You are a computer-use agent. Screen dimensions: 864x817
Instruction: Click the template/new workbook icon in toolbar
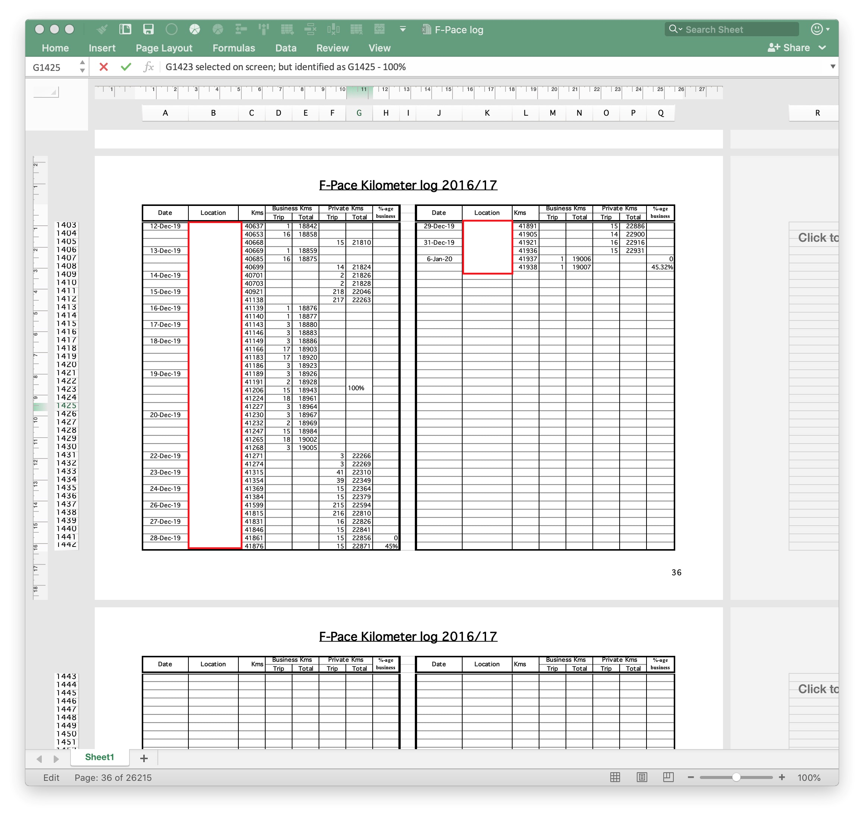pyautogui.click(x=125, y=29)
